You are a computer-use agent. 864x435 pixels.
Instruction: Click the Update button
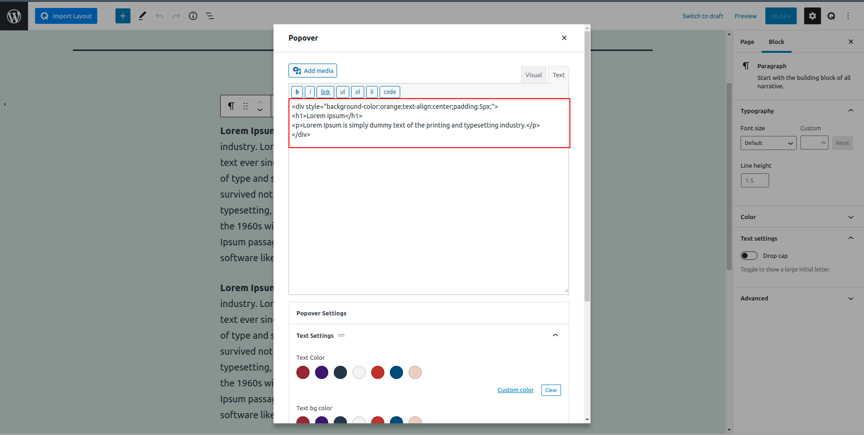point(781,16)
